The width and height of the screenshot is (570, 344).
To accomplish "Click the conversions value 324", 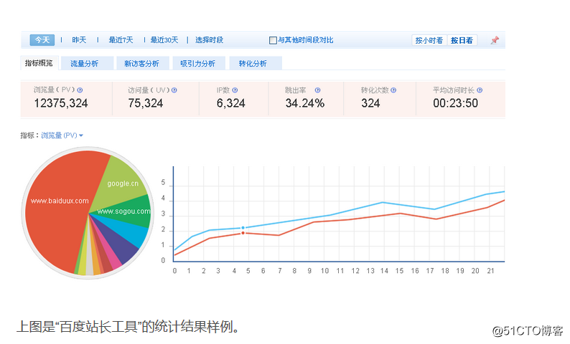I will 370,103.
